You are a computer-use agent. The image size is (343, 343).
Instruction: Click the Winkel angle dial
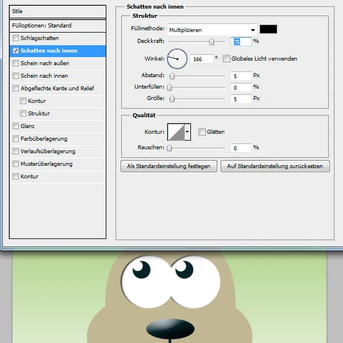click(177, 59)
